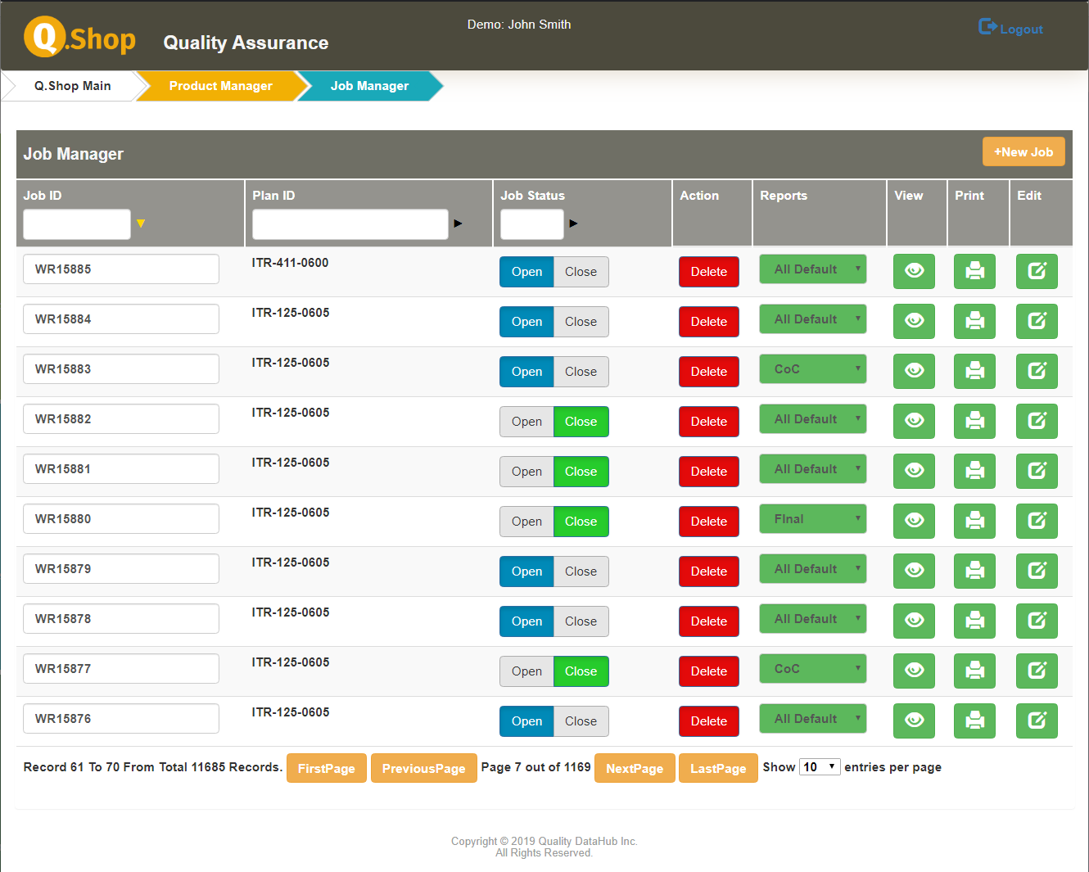Screen dimensions: 1089x872
Task: Click the Plan ID filter input field
Action: coord(350,224)
